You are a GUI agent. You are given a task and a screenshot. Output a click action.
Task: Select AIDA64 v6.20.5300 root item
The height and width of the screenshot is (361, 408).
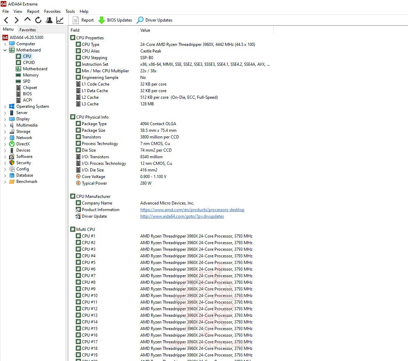23,38
